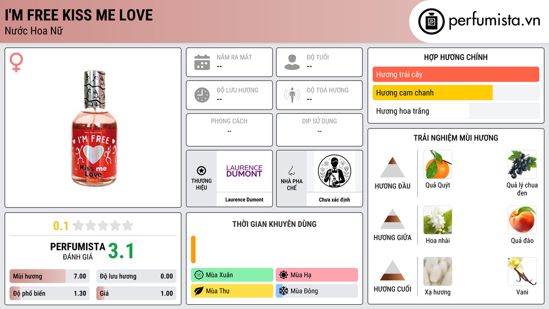Select the Quả Quýt mandarin image

tap(437, 165)
